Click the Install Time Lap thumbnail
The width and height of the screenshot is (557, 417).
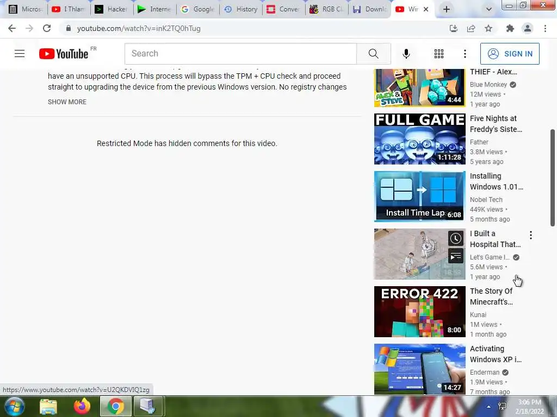tap(419, 197)
